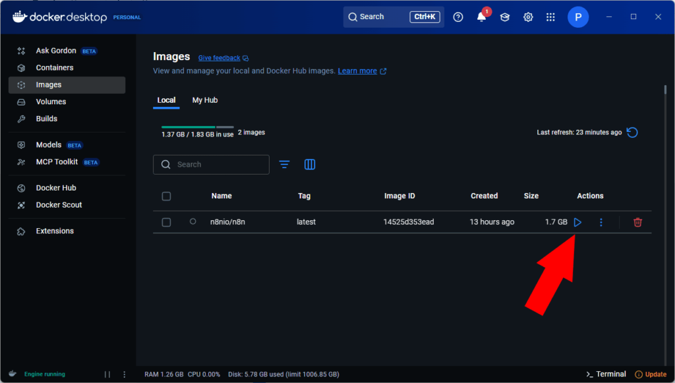Screen dimensions: 675x383
Task: Open Volumes in the sidebar
Action: [67, 102]
